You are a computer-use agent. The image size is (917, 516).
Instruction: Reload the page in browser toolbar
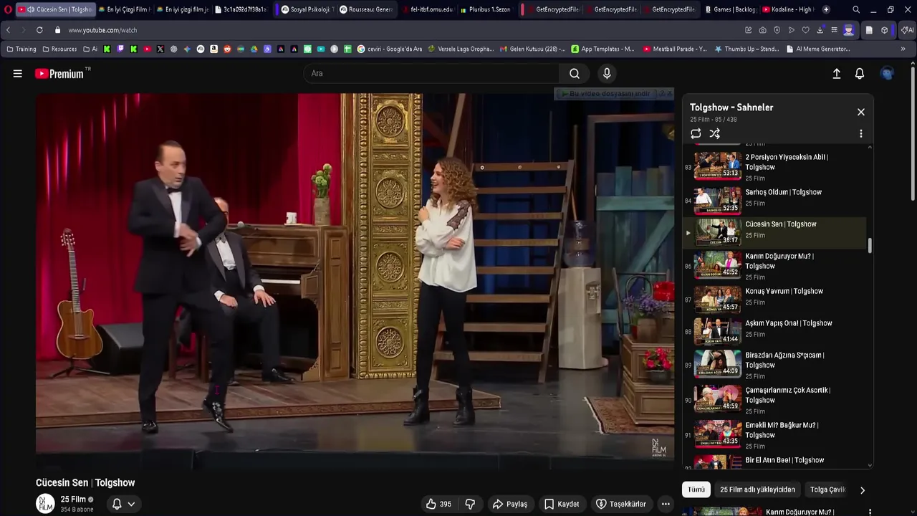click(39, 30)
